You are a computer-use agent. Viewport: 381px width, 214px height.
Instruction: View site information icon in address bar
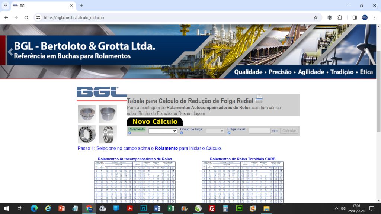(x=38, y=17)
